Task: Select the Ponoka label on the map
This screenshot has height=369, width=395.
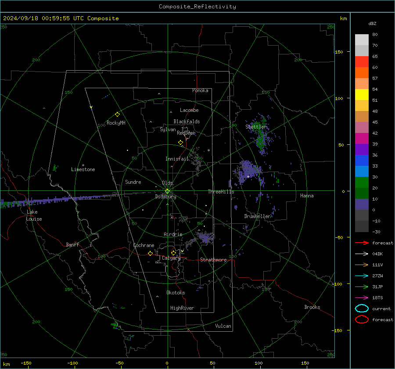Action: point(200,90)
